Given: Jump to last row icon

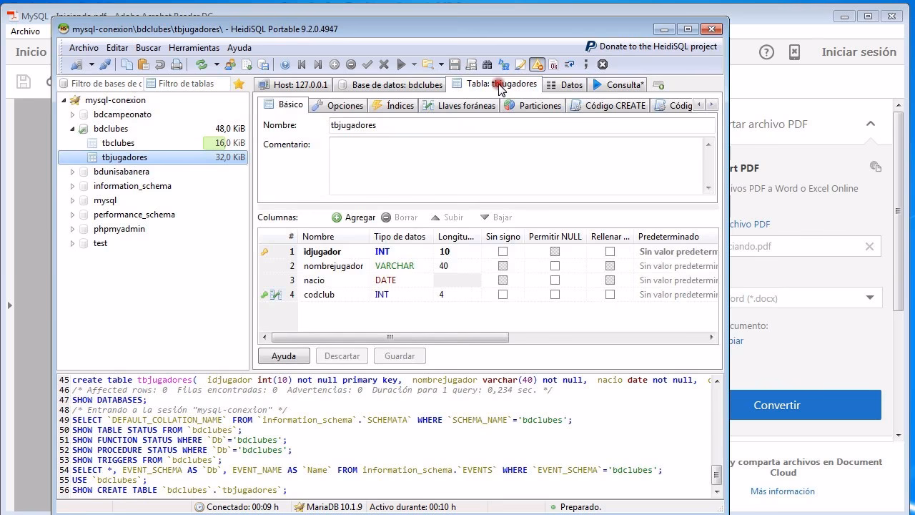Looking at the screenshot, I should pyautogui.click(x=318, y=64).
